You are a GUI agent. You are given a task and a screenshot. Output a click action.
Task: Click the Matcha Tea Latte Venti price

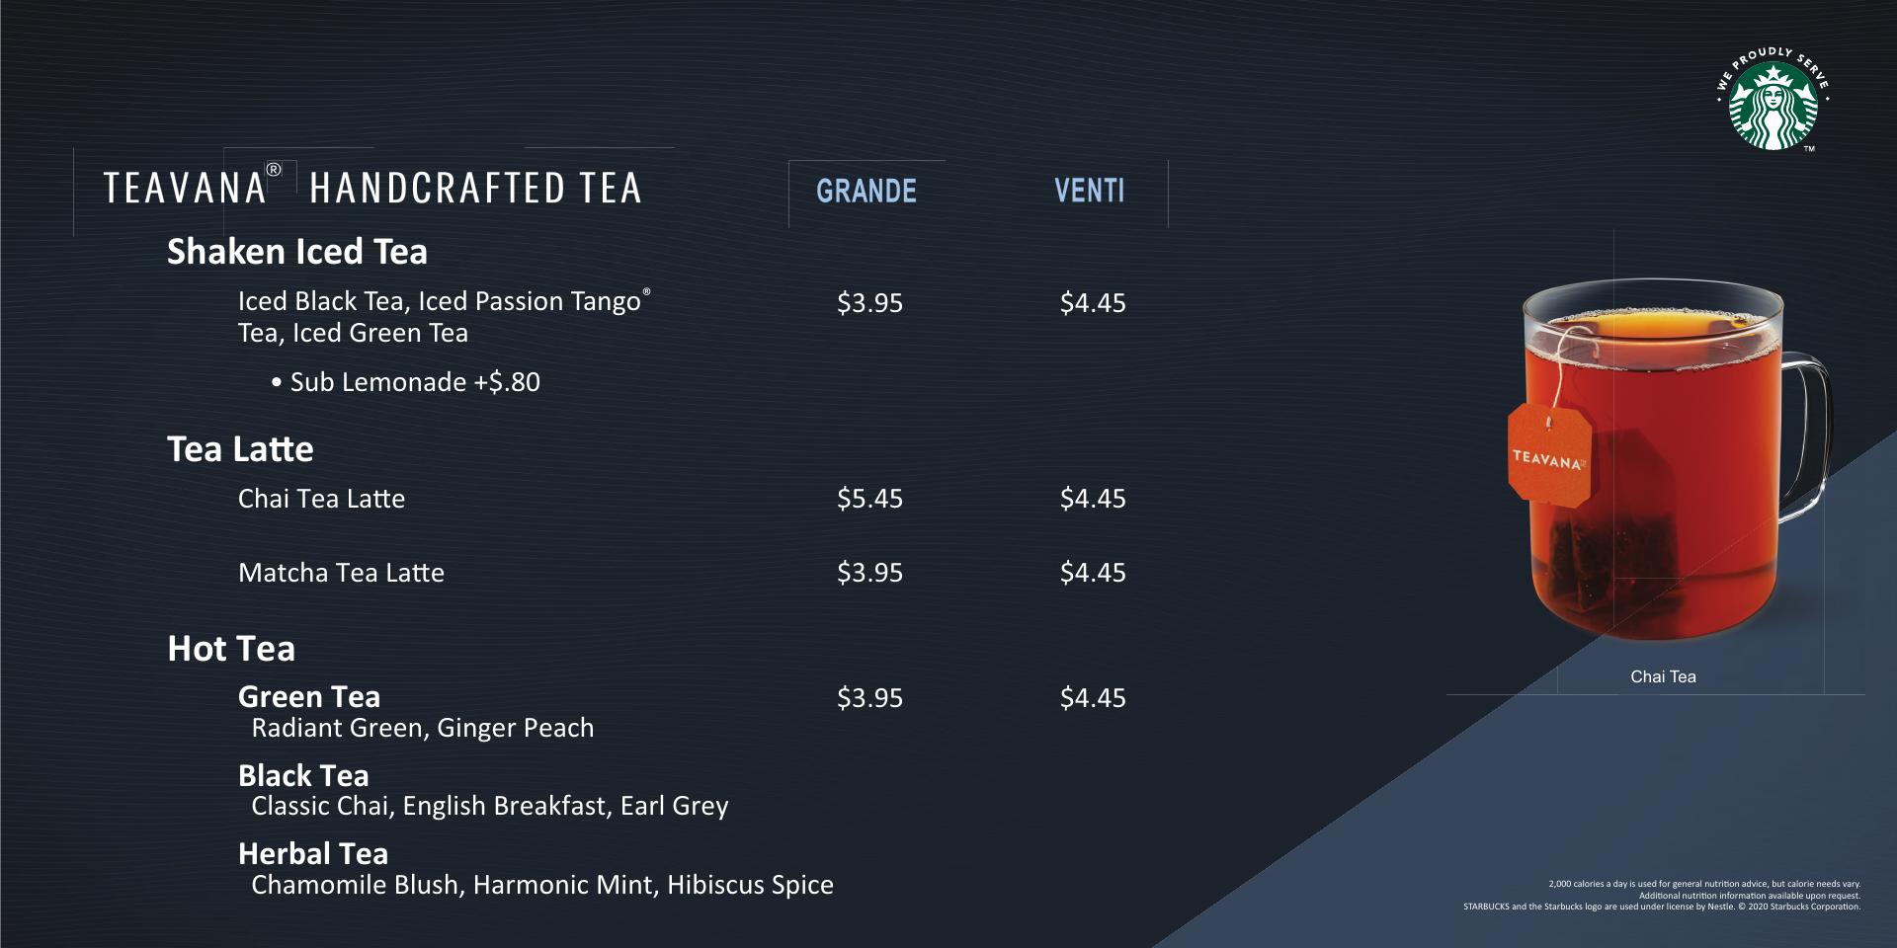coord(1093,573)
